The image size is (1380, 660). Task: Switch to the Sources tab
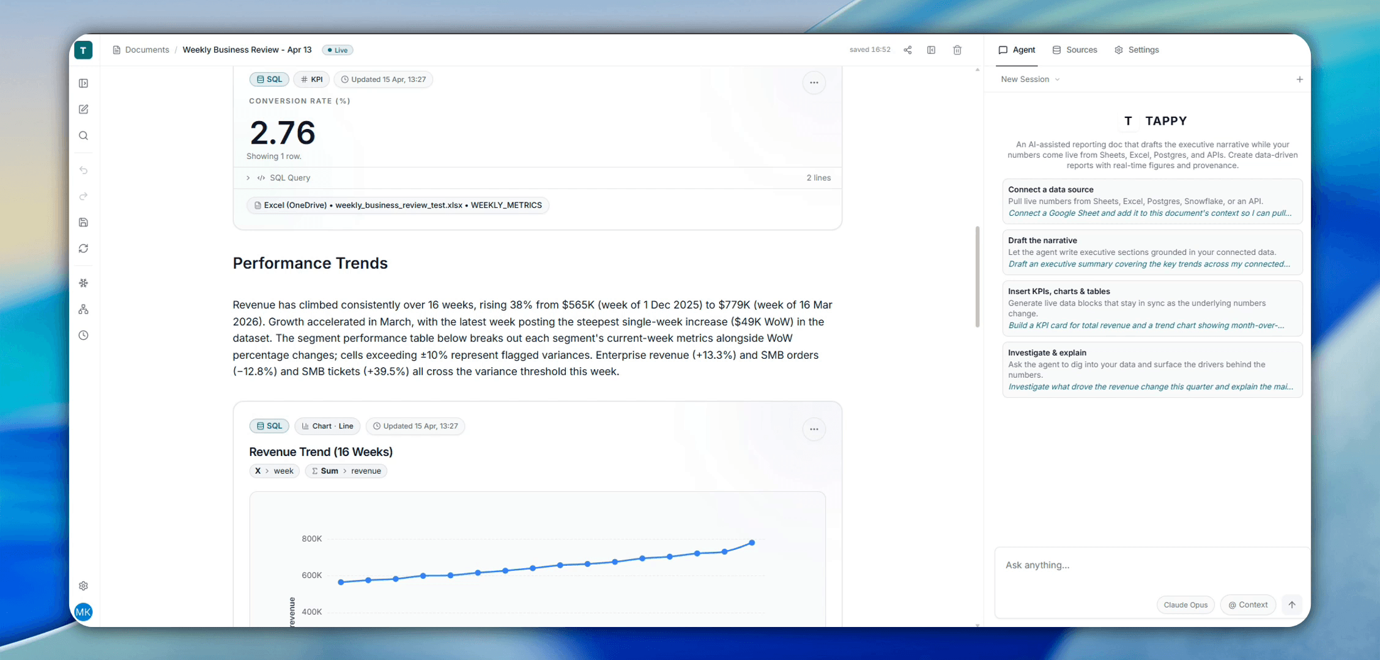1075,50
